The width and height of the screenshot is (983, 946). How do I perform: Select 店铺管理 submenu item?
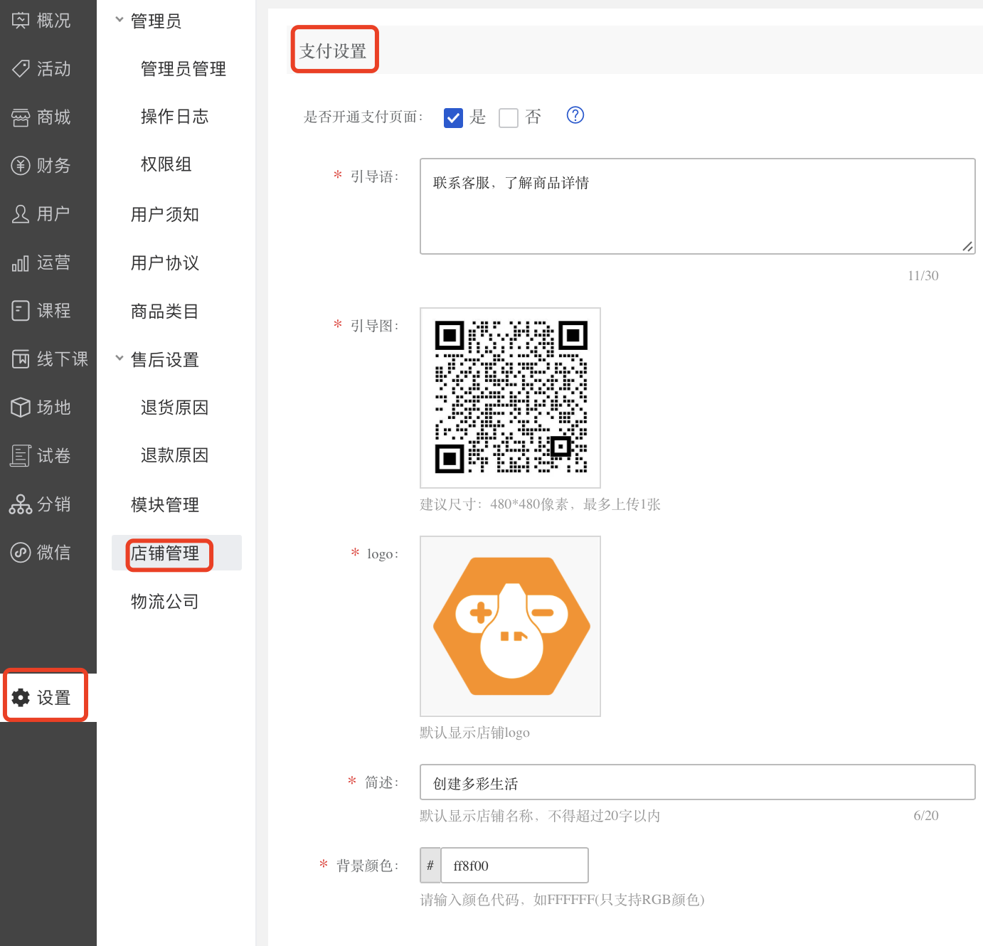[176, 553]
